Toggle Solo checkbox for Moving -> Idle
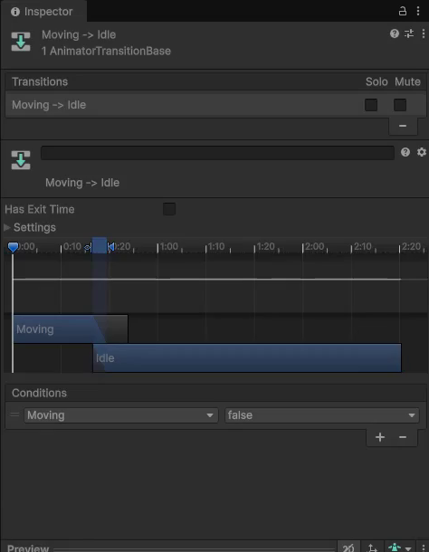The height and width of the screenshot is (552, 429). (371, 105)
